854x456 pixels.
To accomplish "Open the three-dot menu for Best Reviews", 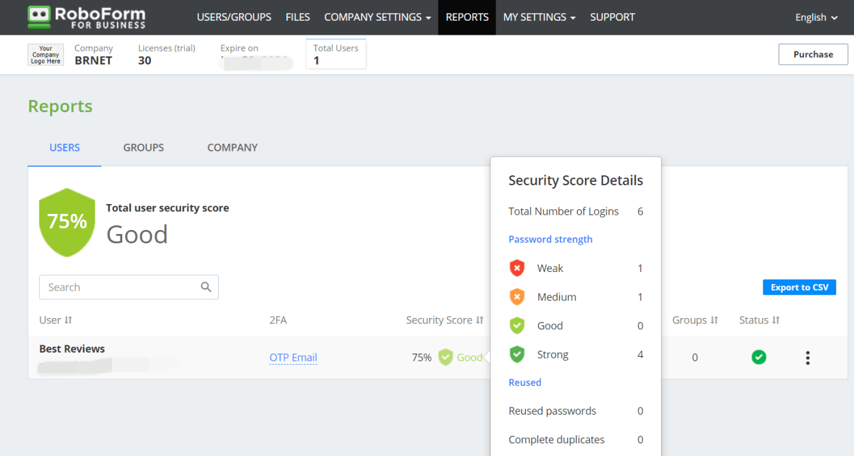I will pos(807,357).
